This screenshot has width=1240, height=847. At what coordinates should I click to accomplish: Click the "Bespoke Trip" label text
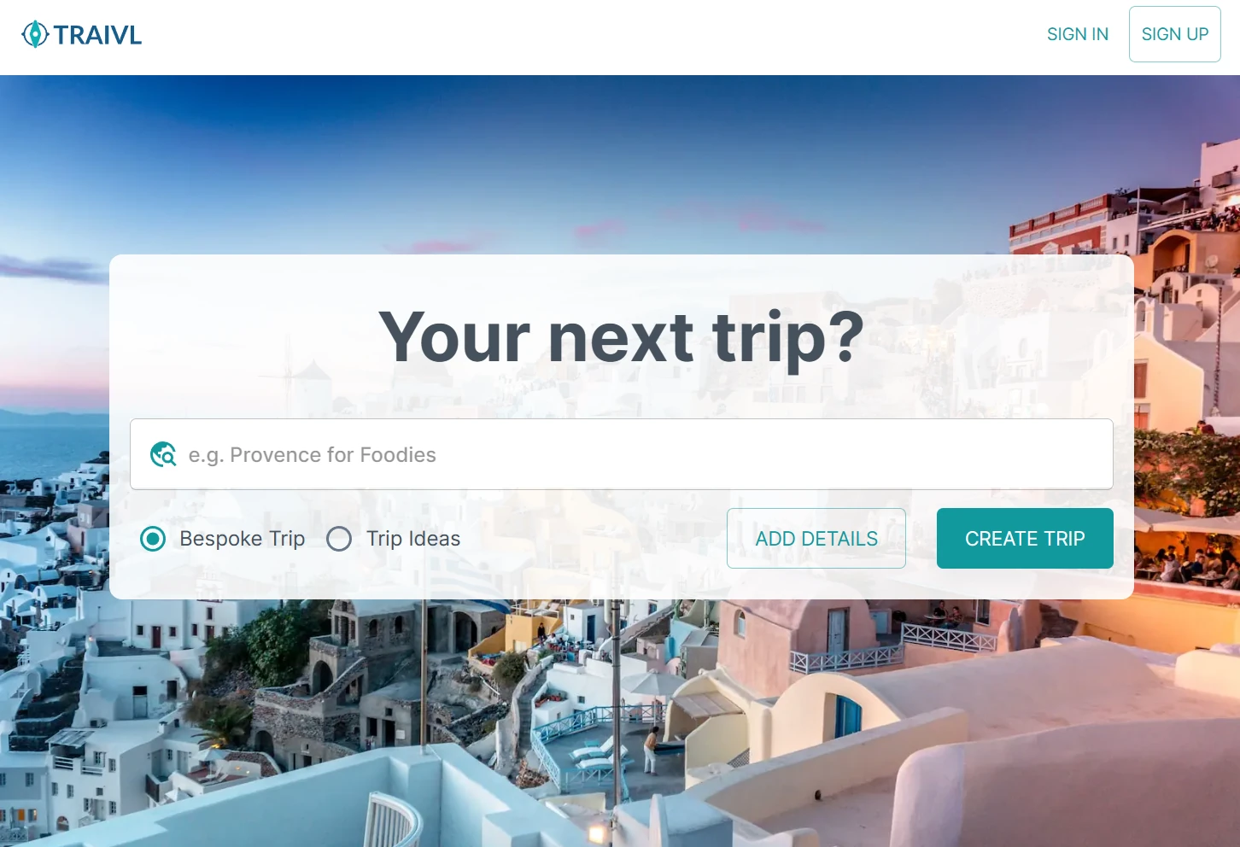pos(243,539)
